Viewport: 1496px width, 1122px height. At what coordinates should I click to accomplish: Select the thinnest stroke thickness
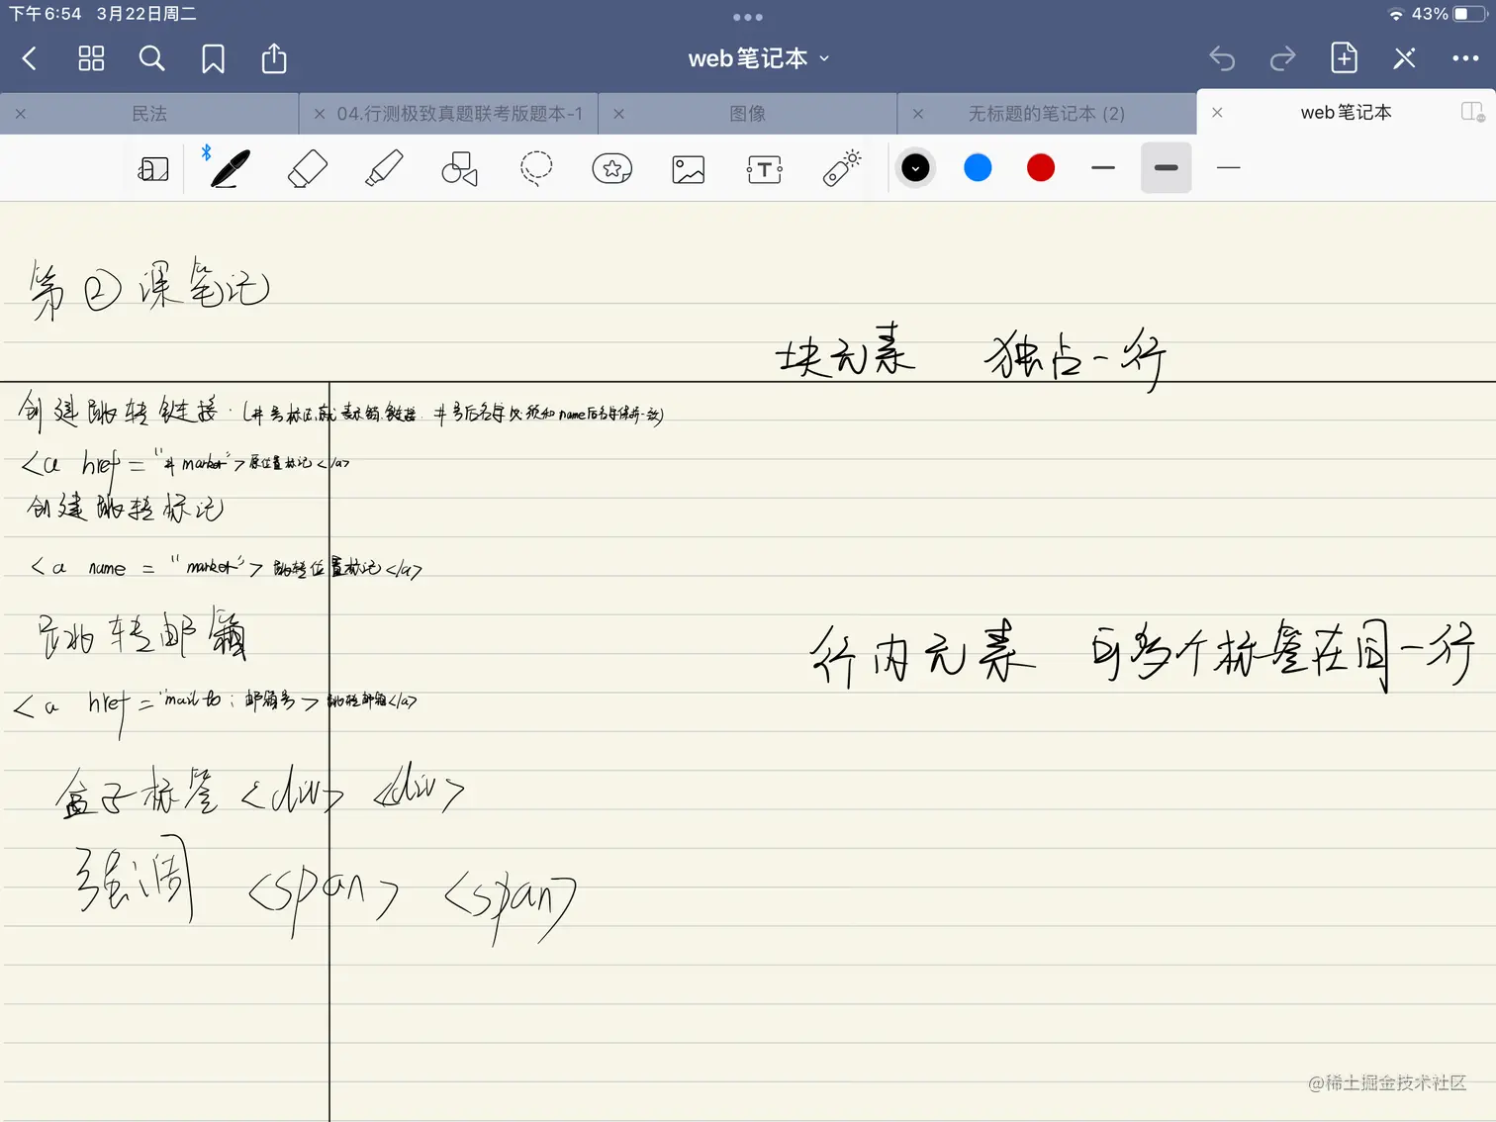1229,168
